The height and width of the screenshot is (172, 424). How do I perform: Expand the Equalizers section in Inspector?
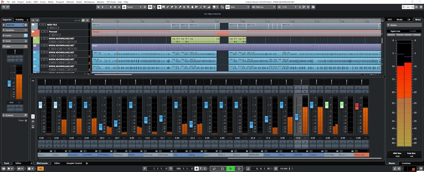pos(15,30)
